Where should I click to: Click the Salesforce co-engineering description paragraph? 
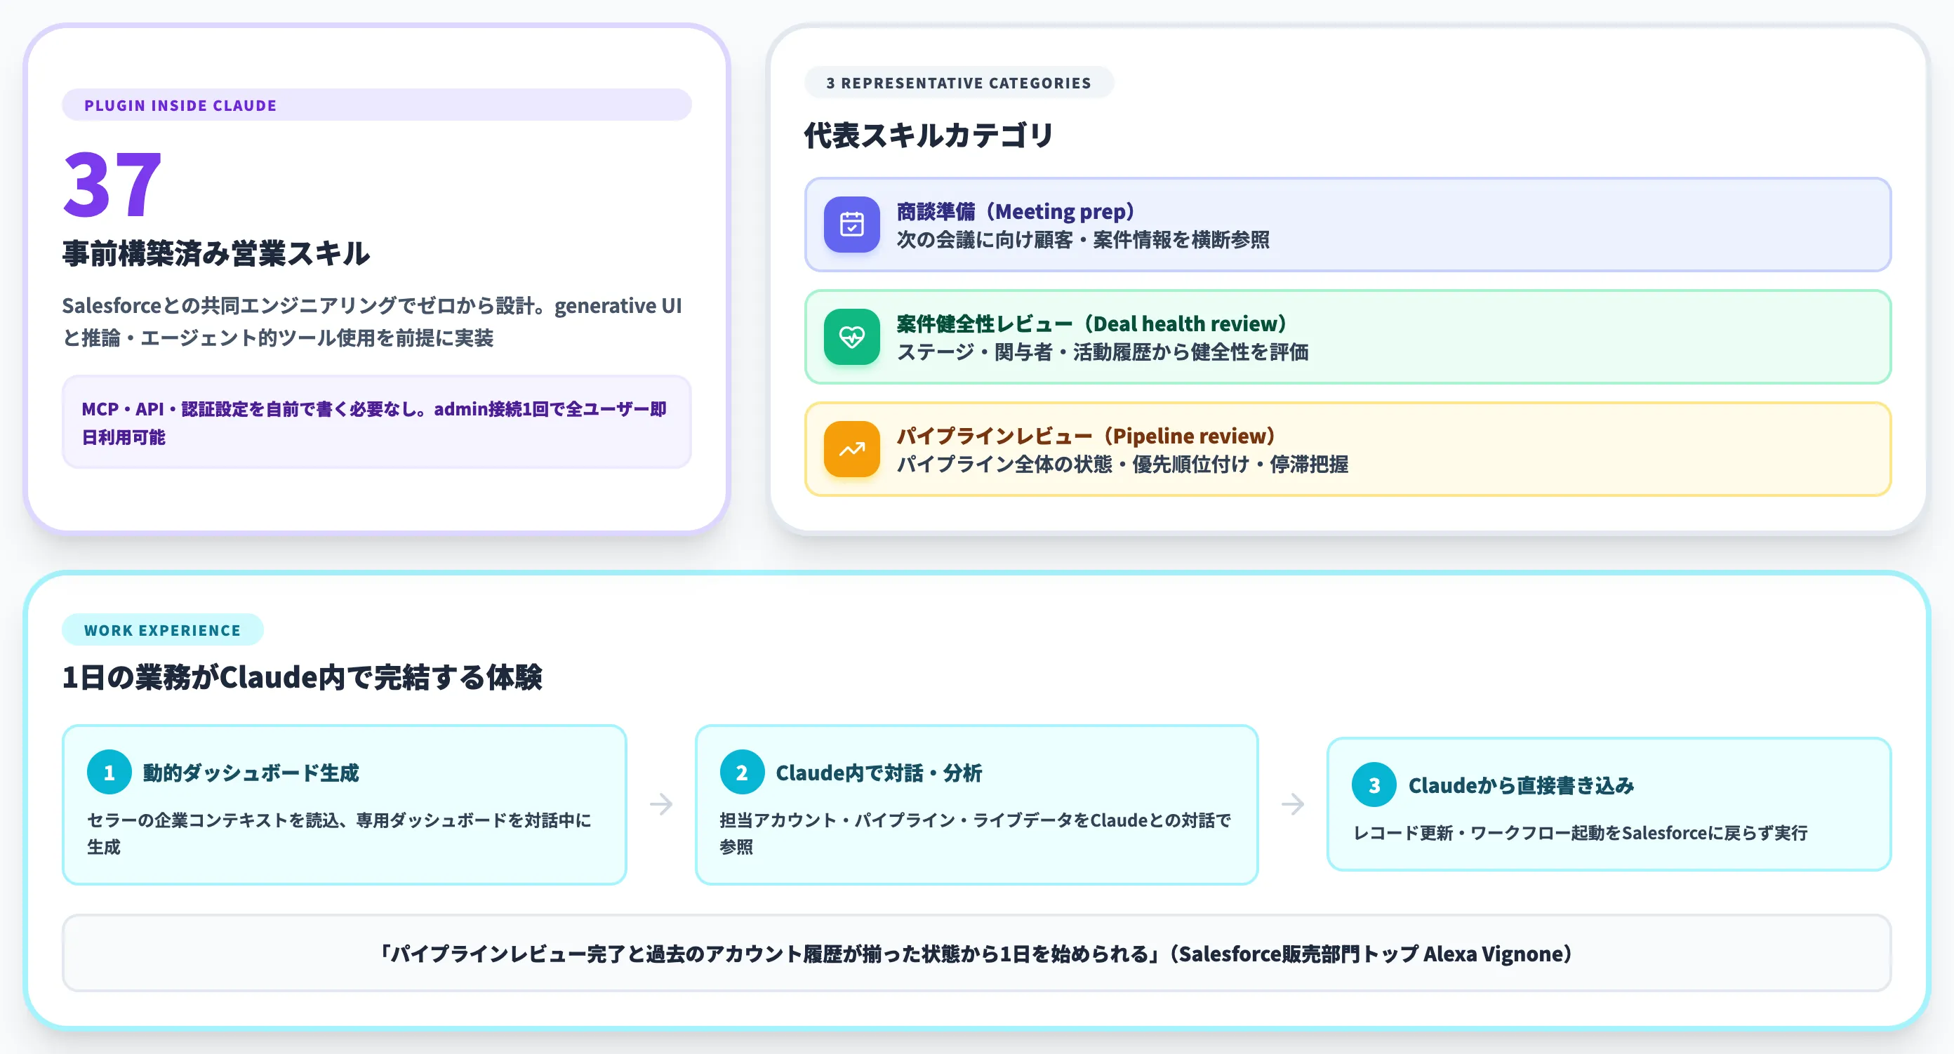click(x=372, y=321)
